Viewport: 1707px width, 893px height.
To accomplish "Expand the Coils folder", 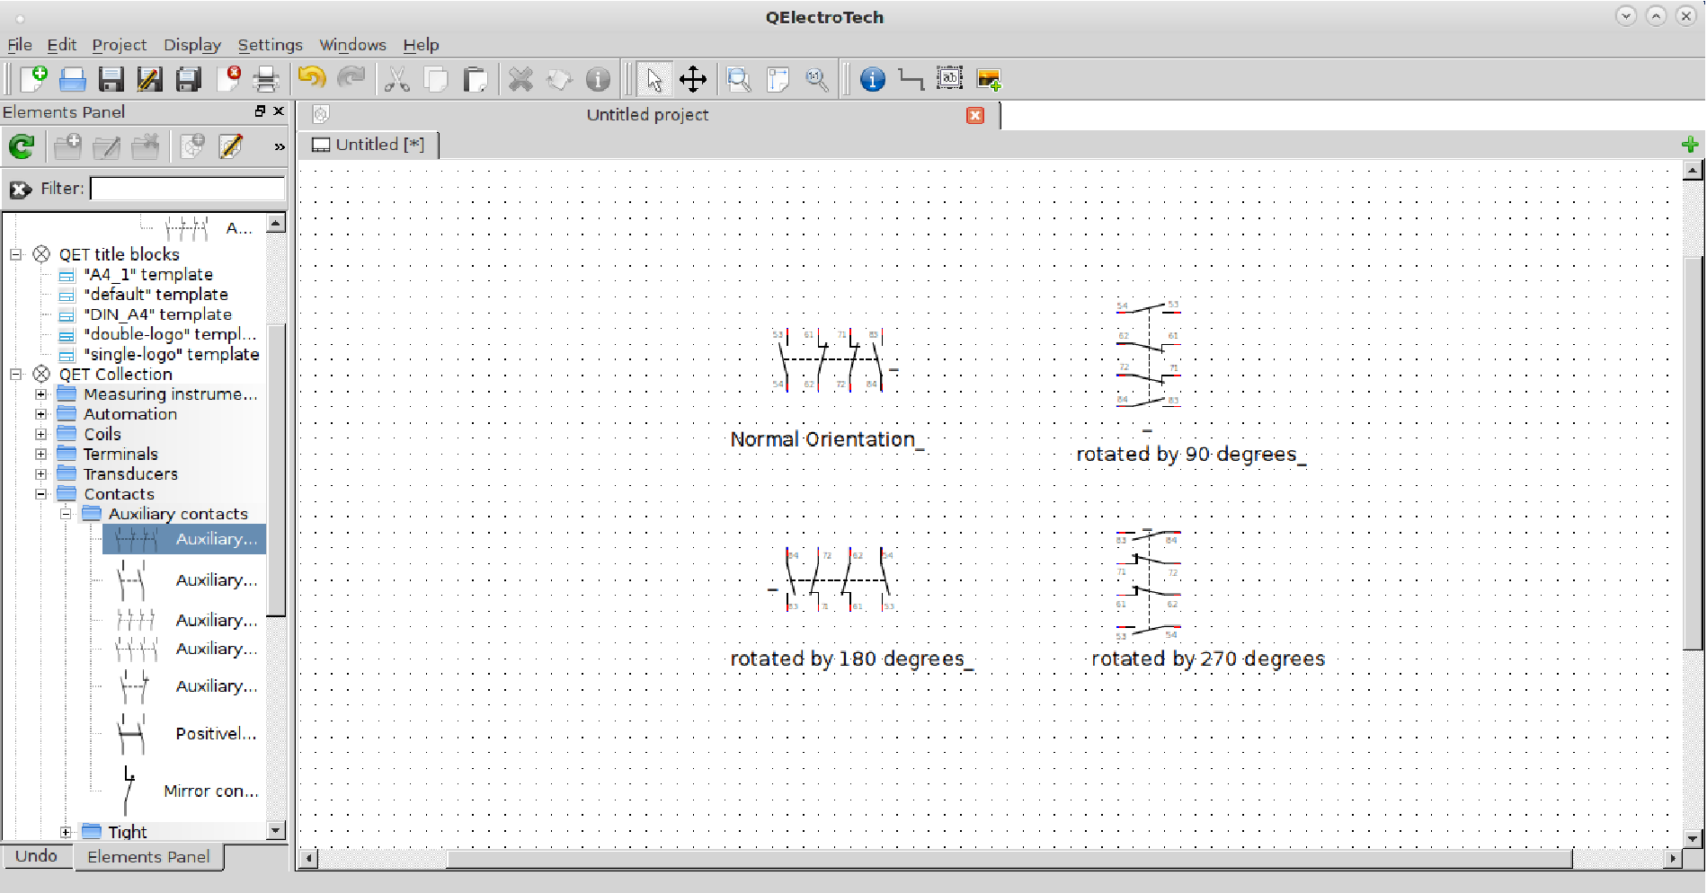I will pos(40,434).
